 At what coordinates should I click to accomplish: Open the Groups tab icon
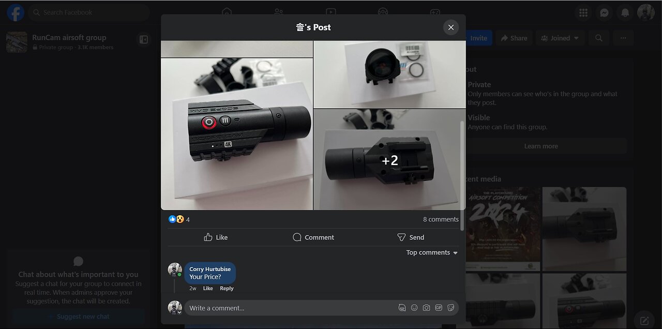coord(383,12)
